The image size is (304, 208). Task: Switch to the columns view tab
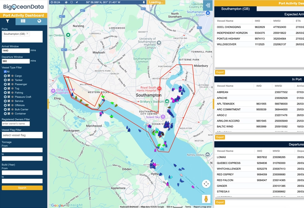(23, 21)
